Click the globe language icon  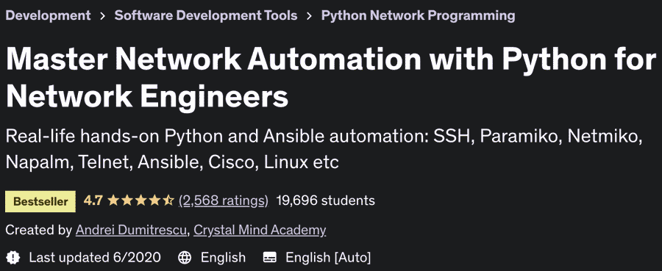[x=185, y=257]
